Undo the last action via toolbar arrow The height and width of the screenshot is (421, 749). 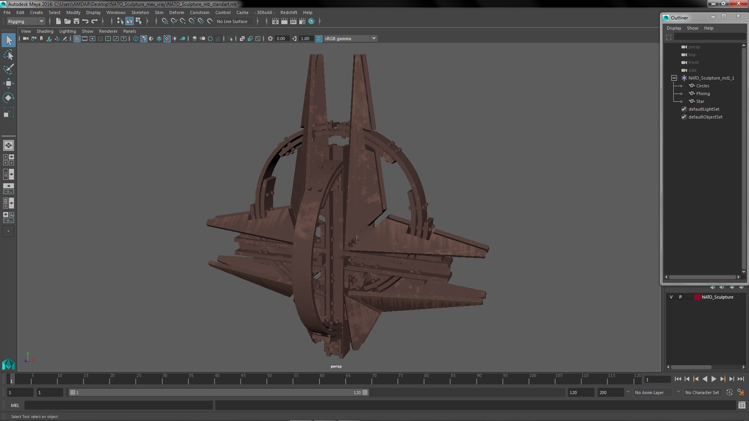(85, 21)
